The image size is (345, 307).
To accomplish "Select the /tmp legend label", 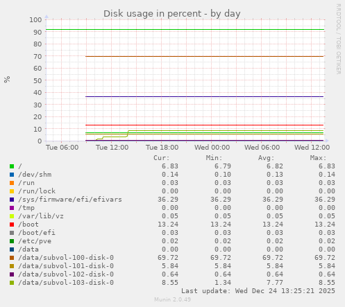I will (26, 208).
